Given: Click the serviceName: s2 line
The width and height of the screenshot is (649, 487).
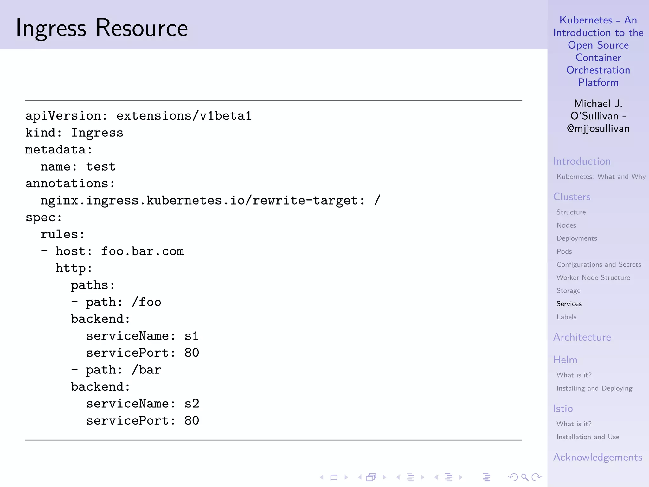Looking at the screenshot, I should click(x=143, y=404).
